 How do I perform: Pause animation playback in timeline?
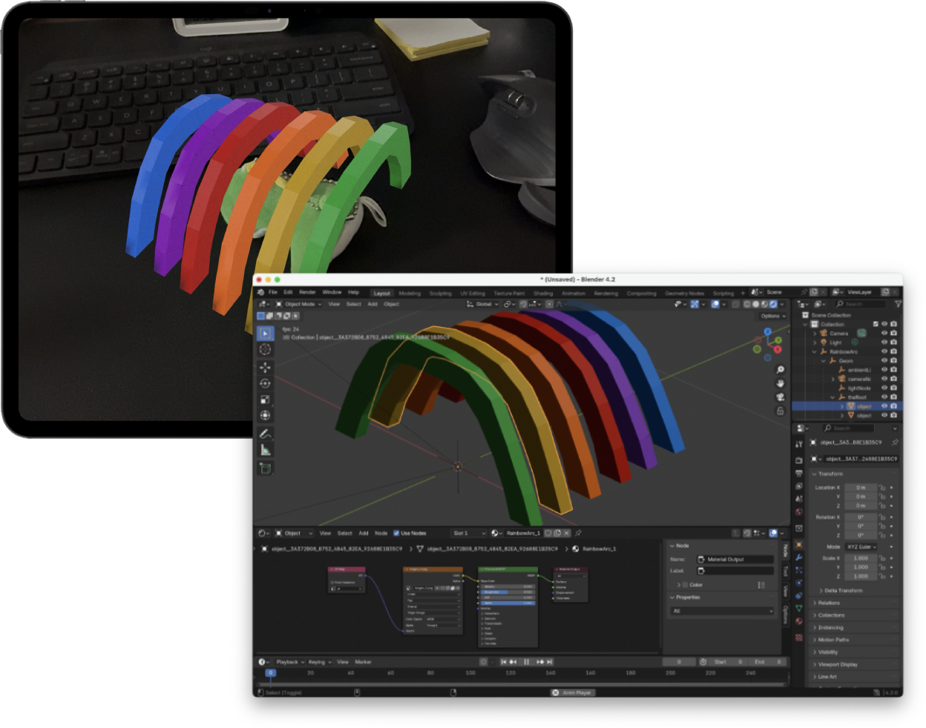[526, 662]
